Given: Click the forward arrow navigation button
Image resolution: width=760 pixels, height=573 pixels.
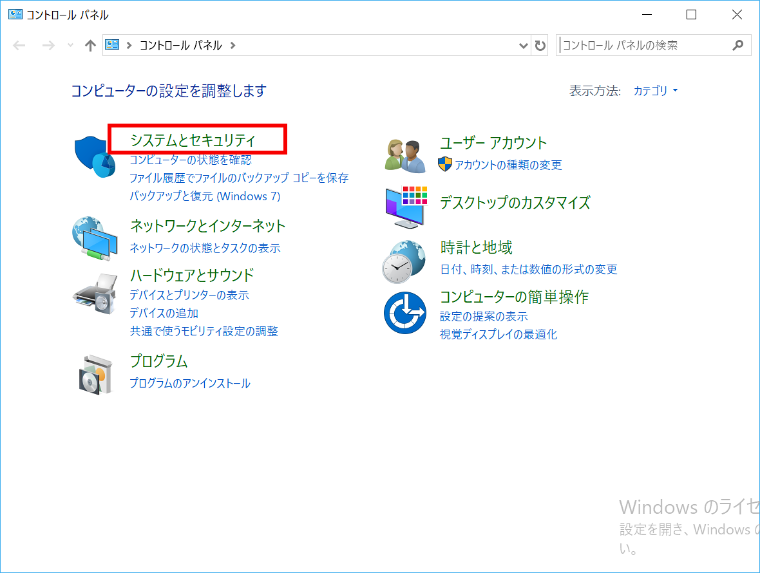Looking at the screenshot, I should [x=48, y=46].
